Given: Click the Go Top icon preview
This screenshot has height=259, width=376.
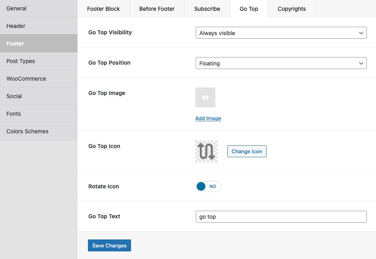Looking at the screenshot, I should click(x=207, y=151).
